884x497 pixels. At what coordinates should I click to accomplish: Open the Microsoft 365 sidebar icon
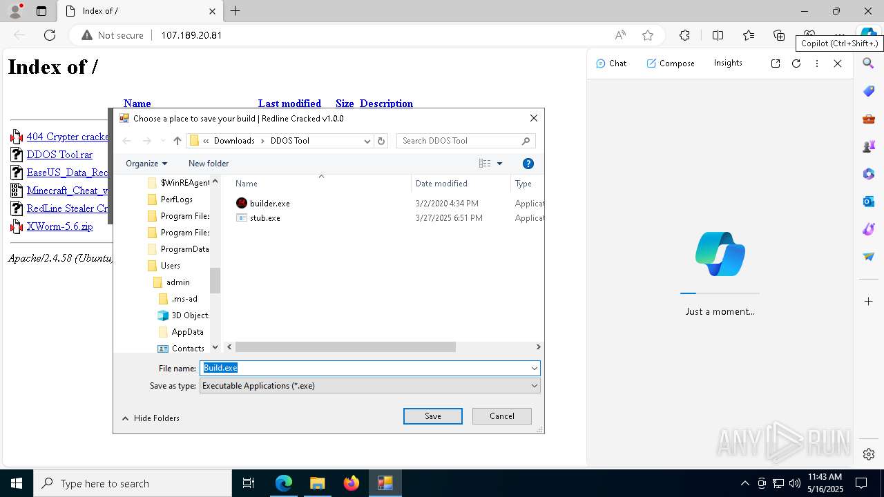click(869, 174)
